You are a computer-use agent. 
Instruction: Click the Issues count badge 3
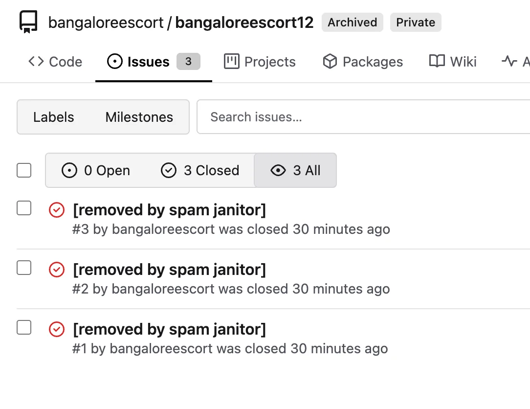(x=188, y=62)
